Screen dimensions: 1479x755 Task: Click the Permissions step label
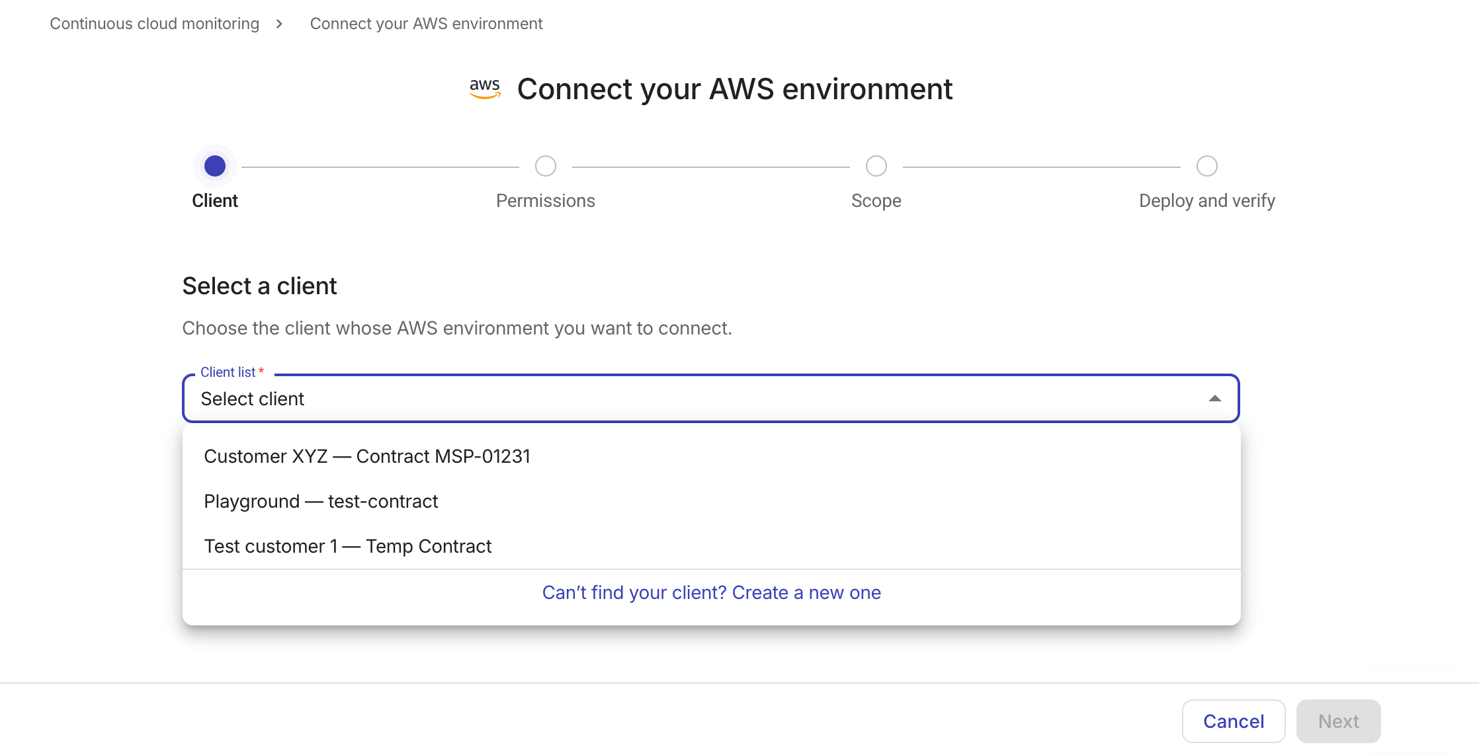(x=546, y=201)
